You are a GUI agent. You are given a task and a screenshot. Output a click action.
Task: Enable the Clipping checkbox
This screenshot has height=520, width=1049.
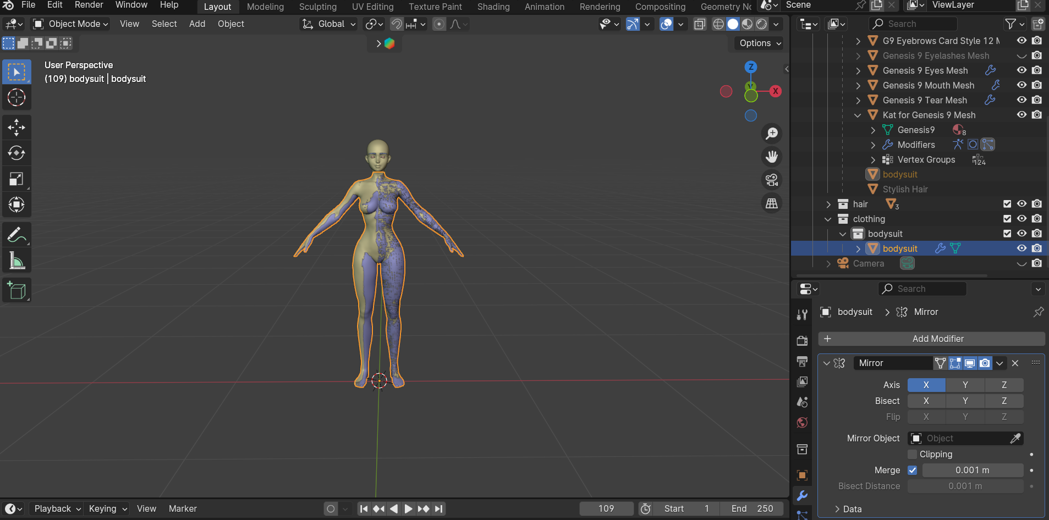[913, 454]
